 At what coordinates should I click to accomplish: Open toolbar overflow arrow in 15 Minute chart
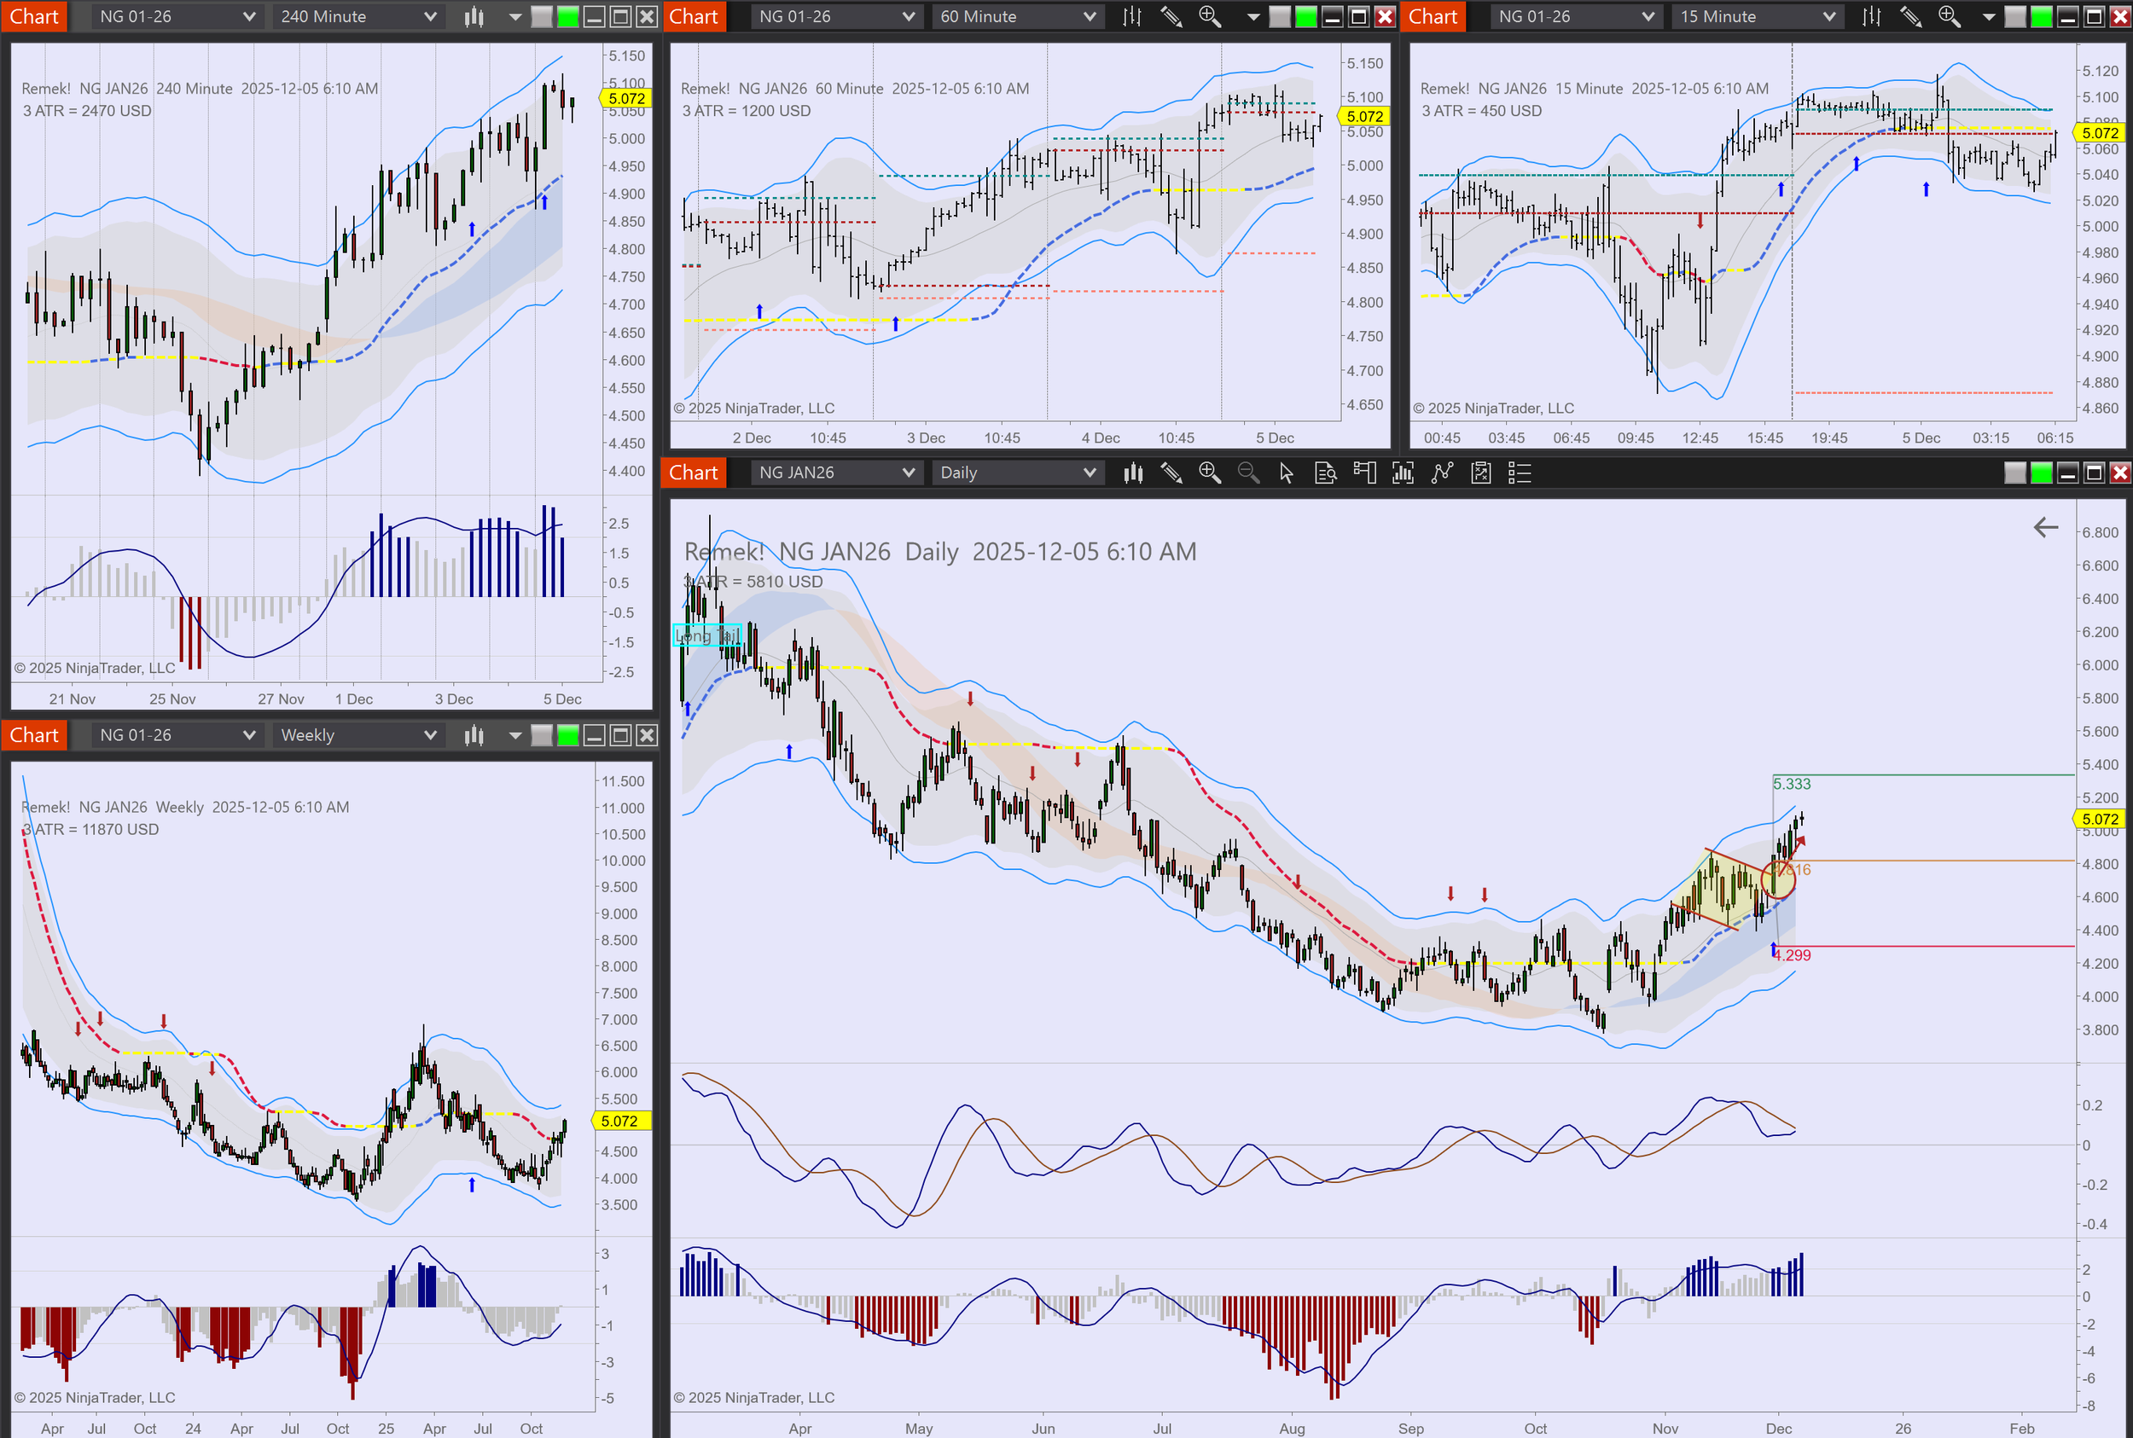click(1989, 16)
